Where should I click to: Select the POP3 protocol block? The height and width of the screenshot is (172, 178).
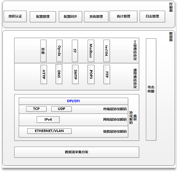pyautogui.click(x=91, y=74)
